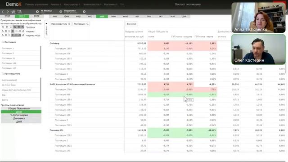Select month ноя

point(172,16)
